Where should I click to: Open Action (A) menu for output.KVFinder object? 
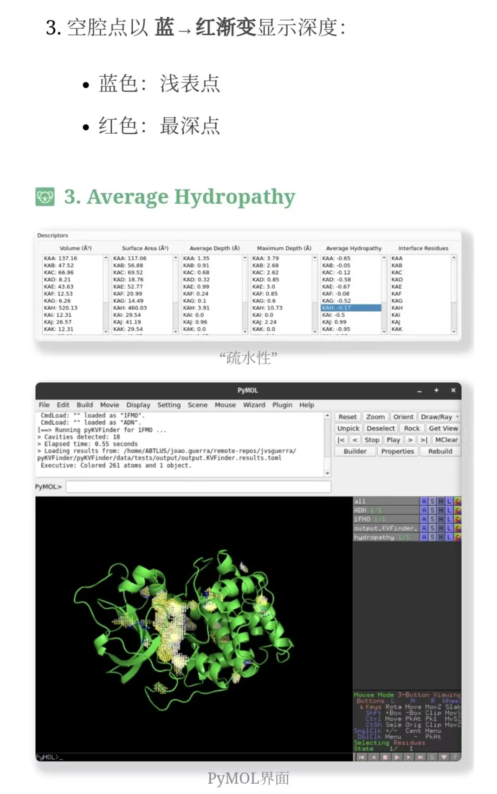[424, 528]
